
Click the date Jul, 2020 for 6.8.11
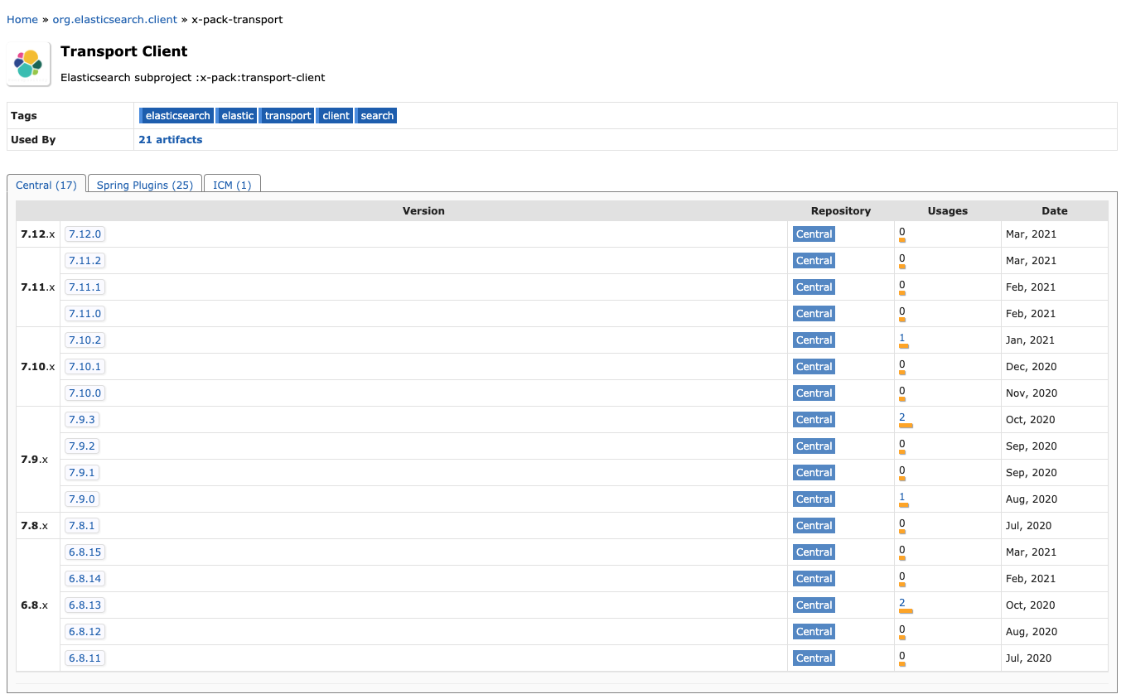1028,658
